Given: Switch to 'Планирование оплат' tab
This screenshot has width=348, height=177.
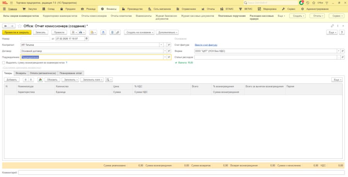Looking at the screenshot, I should pos(71,73).
